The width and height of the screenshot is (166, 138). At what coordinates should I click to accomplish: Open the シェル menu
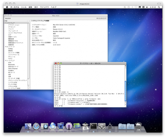(24, 7)
